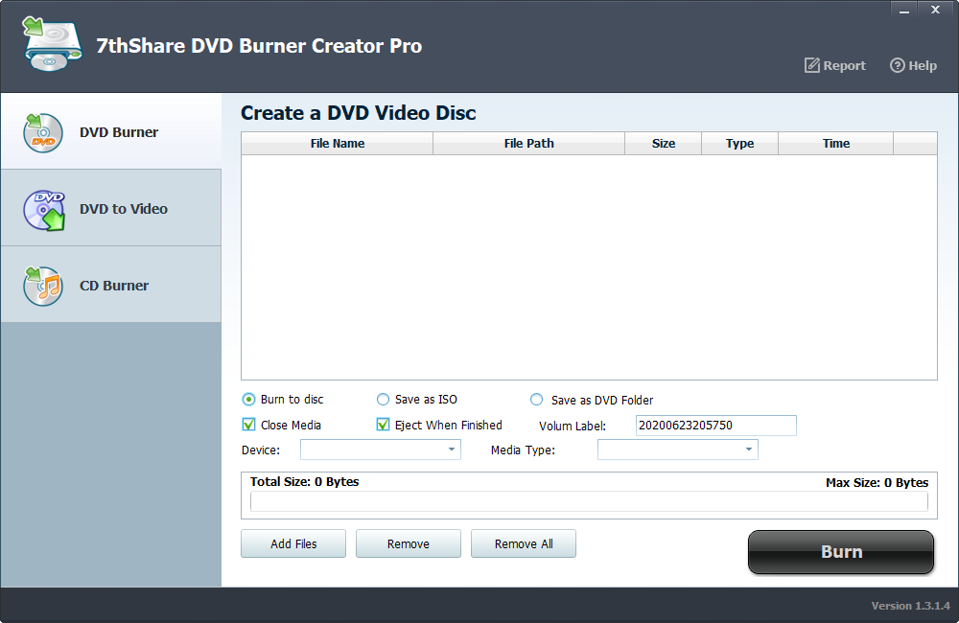The height and width of the screenshot is (623, 959).
Task: Click the DVD to Video disc icon
Action: point(44,210)
